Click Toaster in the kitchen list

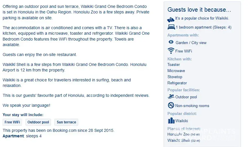(174, 65)
